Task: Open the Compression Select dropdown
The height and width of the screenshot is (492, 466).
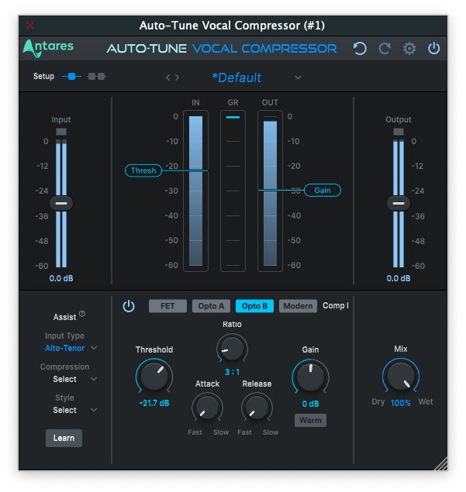Action: [x=64, y=379]
